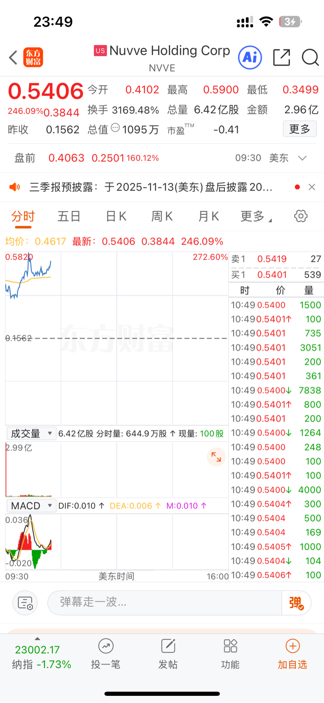Open the 成交量 indicator dropdown

tap(32, 433)
